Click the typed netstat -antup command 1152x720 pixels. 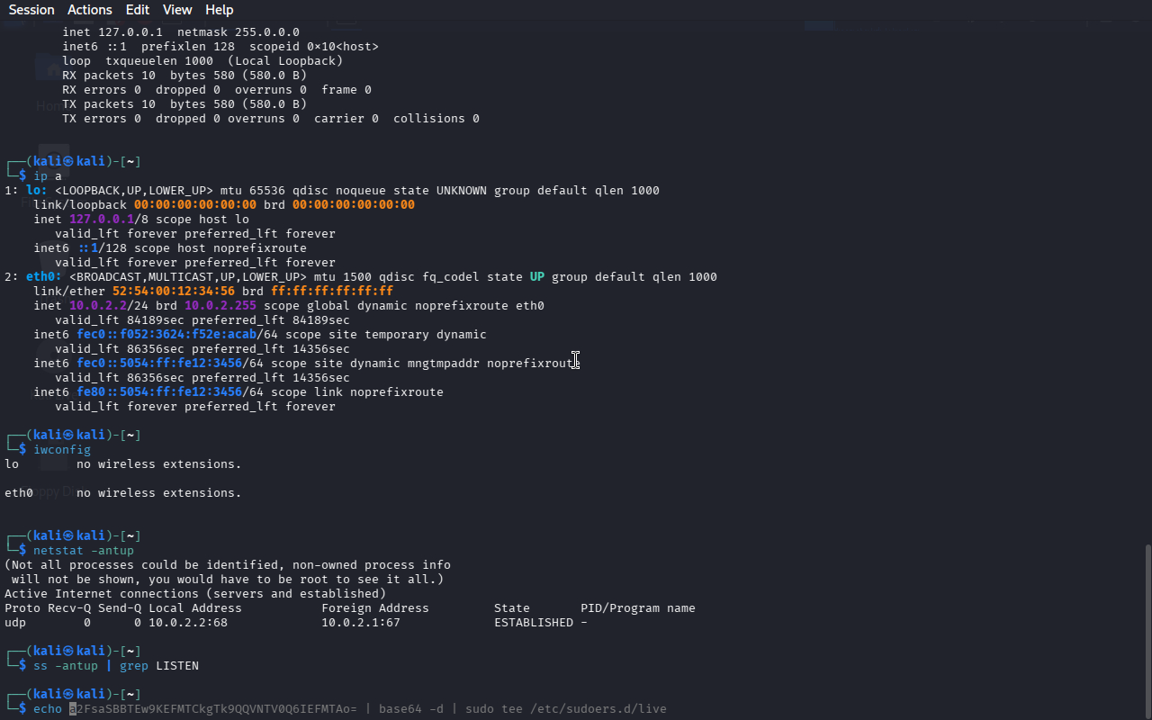(83, 551)
